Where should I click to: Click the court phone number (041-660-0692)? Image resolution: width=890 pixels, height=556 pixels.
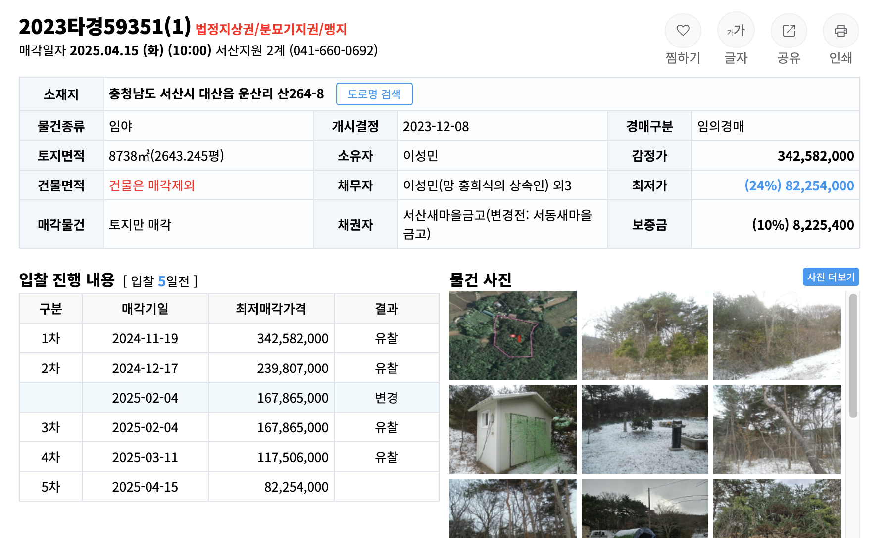[x=334, y=51]
